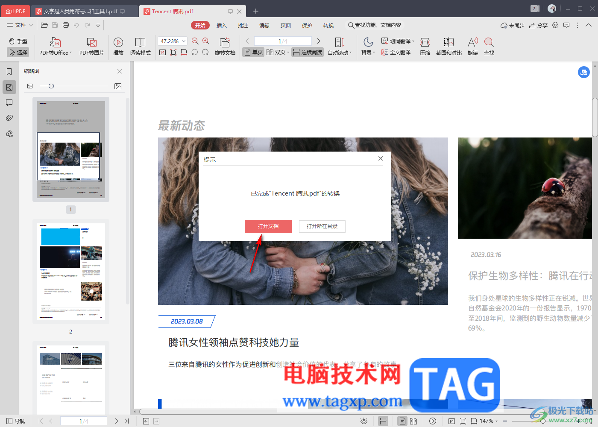Select page 2 thumbnail

tap(71, 271)
